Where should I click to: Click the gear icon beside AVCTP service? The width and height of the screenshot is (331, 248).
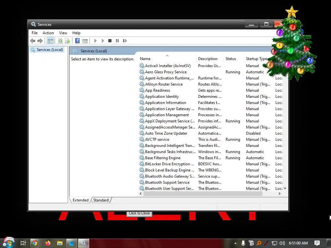click(x=142, y=139)
